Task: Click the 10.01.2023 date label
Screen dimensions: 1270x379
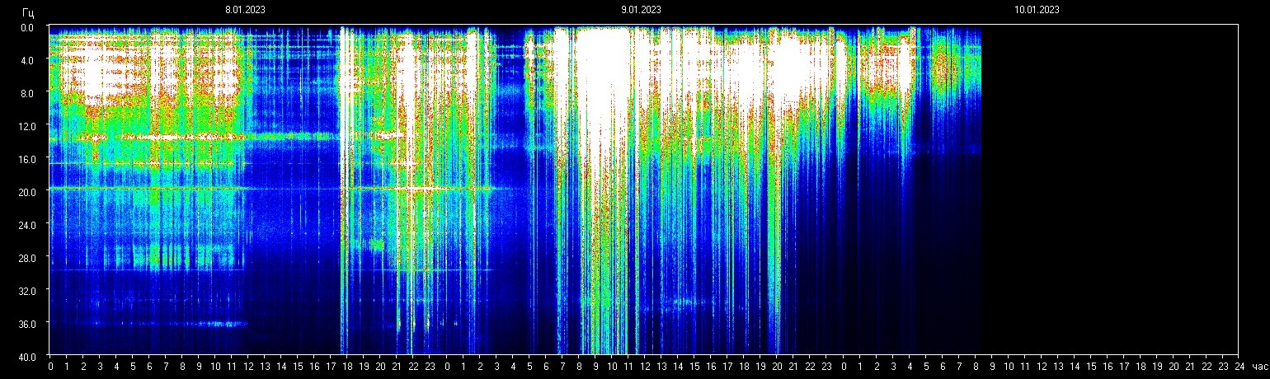Action: tap(1037, 10)
